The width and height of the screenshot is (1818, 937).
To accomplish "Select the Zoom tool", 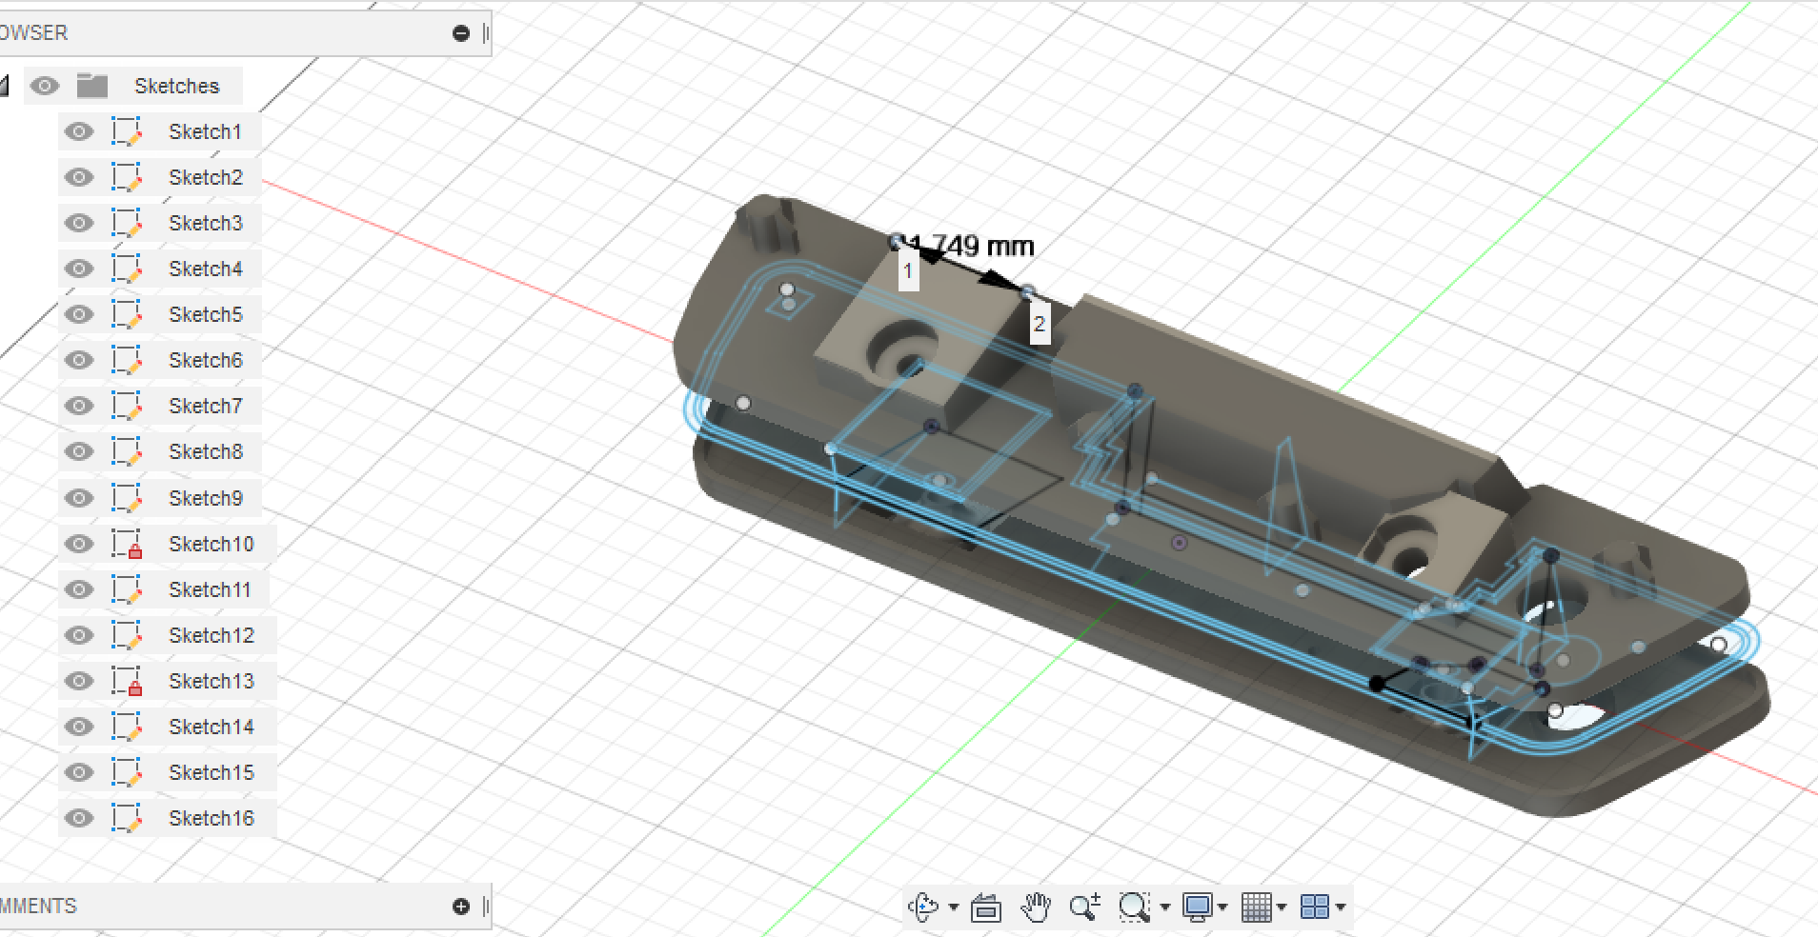I will 1085,907.
